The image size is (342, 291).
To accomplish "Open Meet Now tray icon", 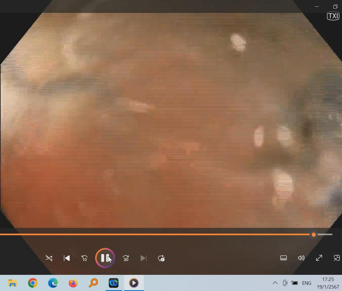I will [x=285, y=283].
